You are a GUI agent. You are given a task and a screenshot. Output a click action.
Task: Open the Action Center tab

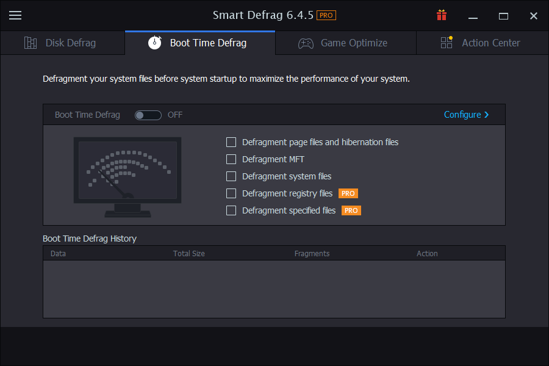pos(490,43)
